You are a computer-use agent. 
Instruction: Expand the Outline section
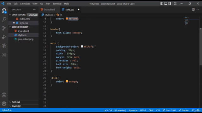tap(15, 102)
